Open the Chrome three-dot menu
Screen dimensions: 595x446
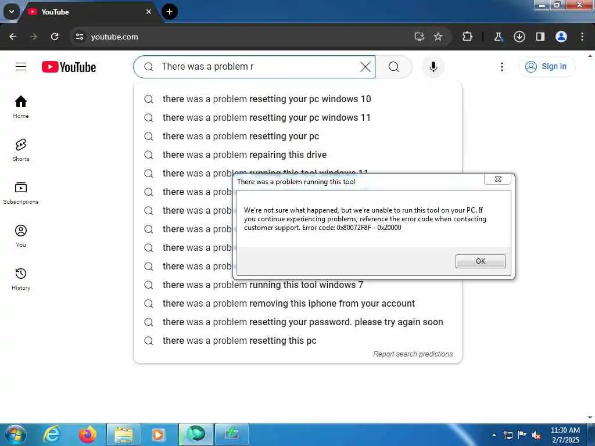point(582,37)
